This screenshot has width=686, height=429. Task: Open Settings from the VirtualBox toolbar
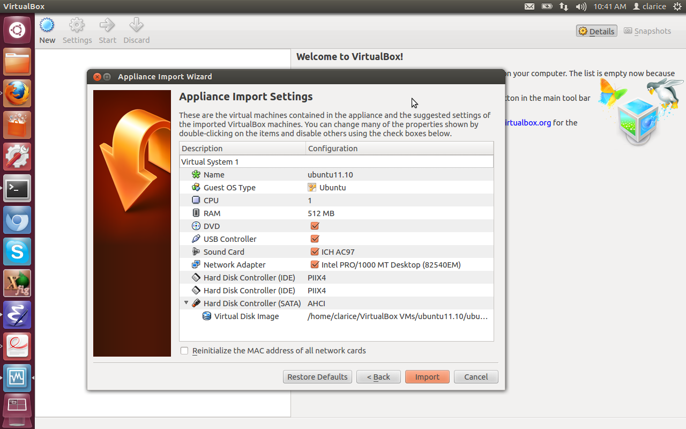tap(77, 26)
